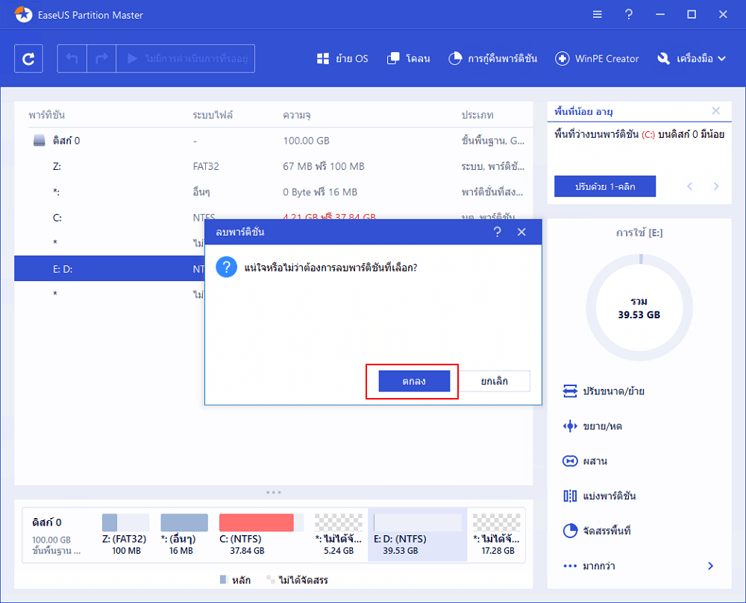The width and height of the screenshot is (746, 603).
Task: Go to the next notice with the right chevron
Action: click(716, 186)
